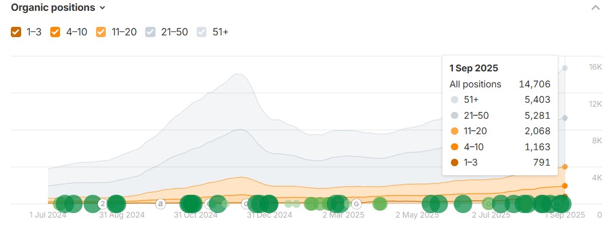The height and width of the screenshot is (229, 613).
Task: Collapse the chart panel with the top-right chevron
Action: pyautogui.click(x=596, y=8)
